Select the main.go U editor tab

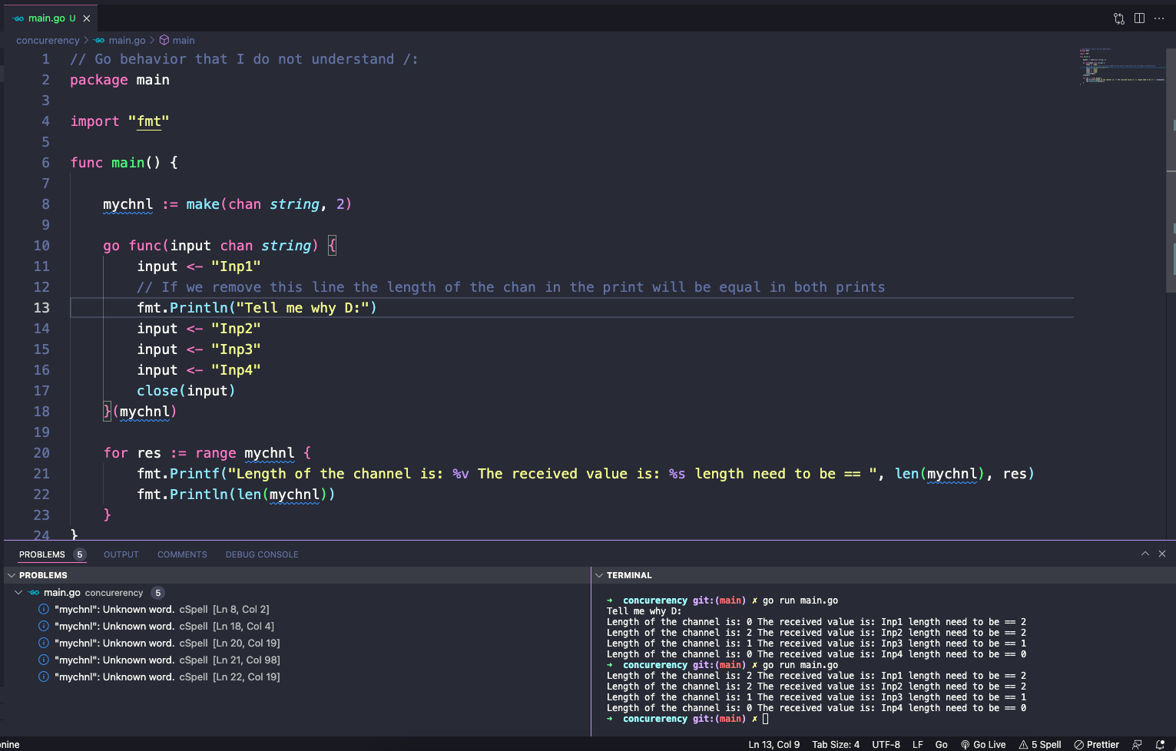coord(51,18)
